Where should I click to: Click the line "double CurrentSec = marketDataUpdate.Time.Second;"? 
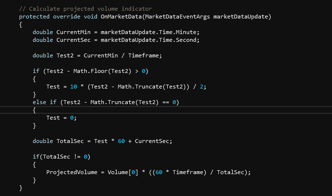(x=116, y=40)
